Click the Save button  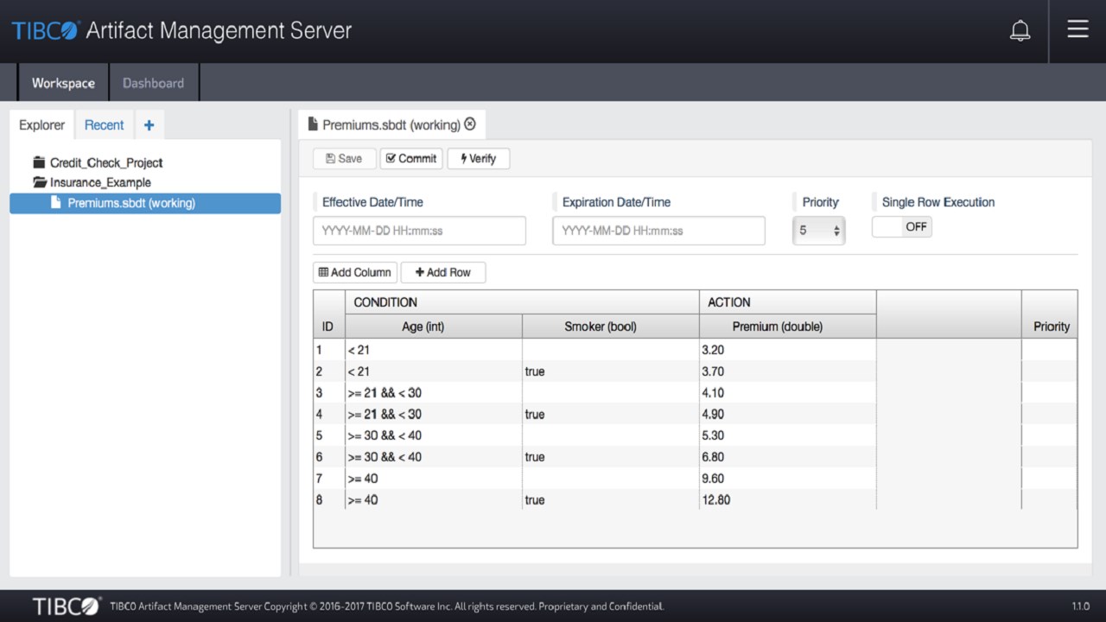coord(344,159)
